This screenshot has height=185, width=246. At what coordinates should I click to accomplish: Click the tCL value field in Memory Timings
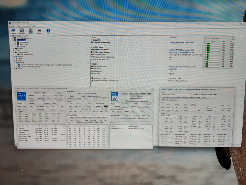tap(171, 119)
